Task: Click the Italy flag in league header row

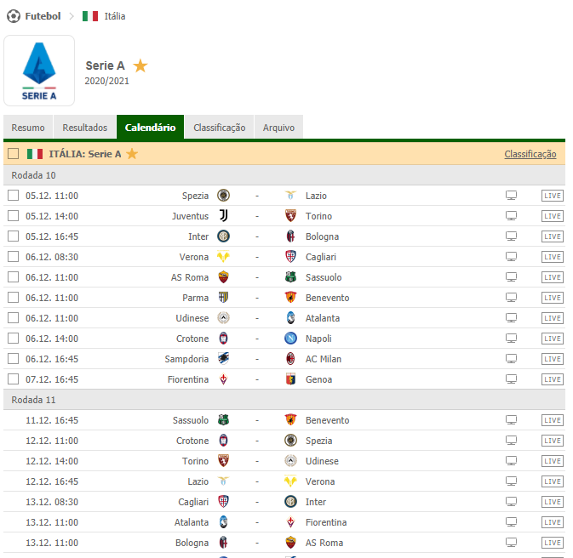Action: click(x=35, y=154)
